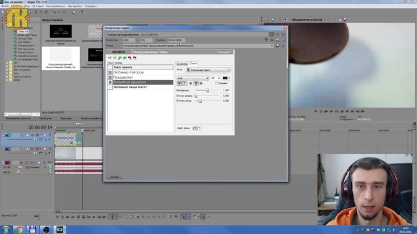Align credit text right
The image size is (417, 234).
pos(201,83)
